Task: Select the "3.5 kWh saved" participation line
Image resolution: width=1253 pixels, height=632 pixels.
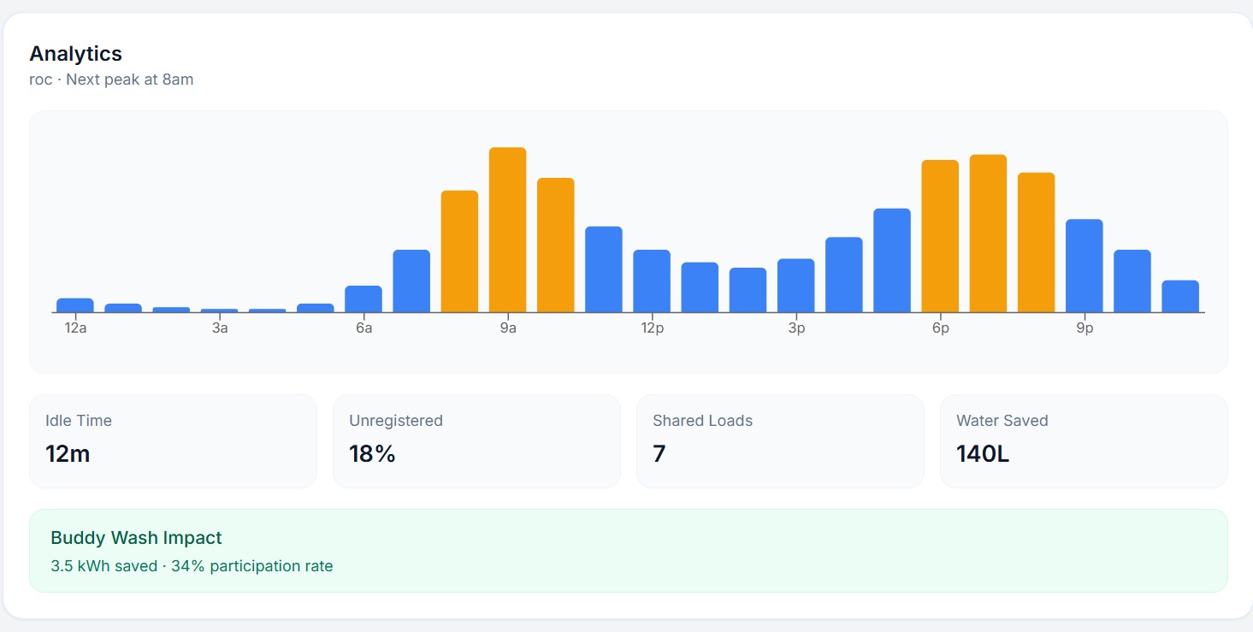Action: point(192,566)
